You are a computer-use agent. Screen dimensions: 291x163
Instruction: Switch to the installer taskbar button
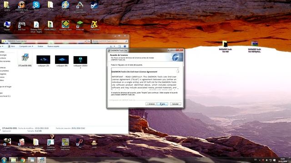click(x=41, y=160)
